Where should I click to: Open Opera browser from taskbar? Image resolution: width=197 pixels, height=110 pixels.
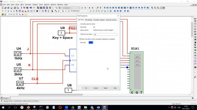coord(60,107)
